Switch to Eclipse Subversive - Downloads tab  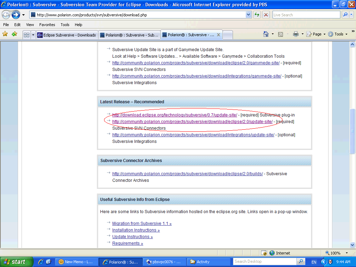pos(67,35)
